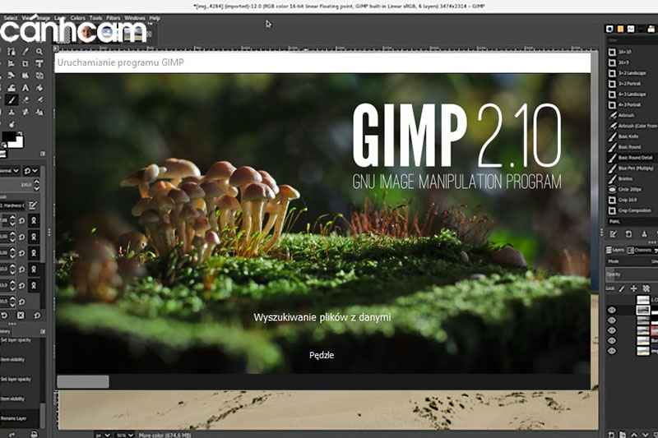Select the highlighted Paintbrush tool
Screen dimensions: 658x438
coord(12,100)
